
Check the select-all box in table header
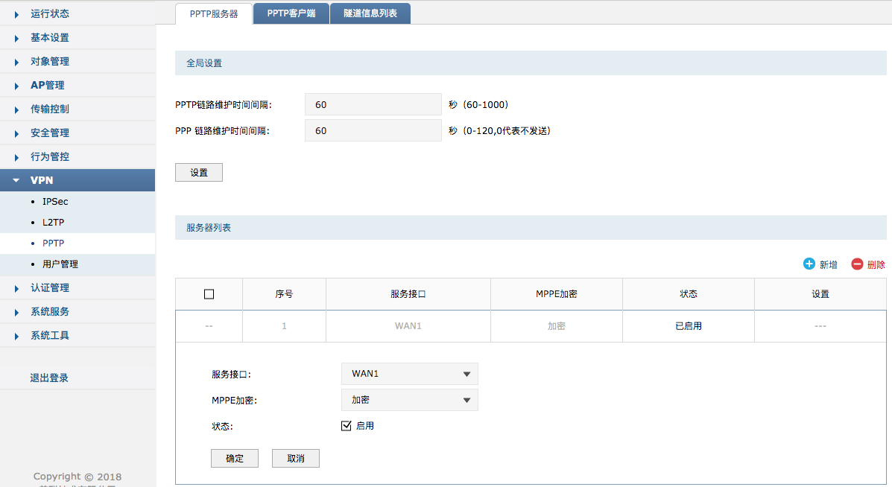209,294
